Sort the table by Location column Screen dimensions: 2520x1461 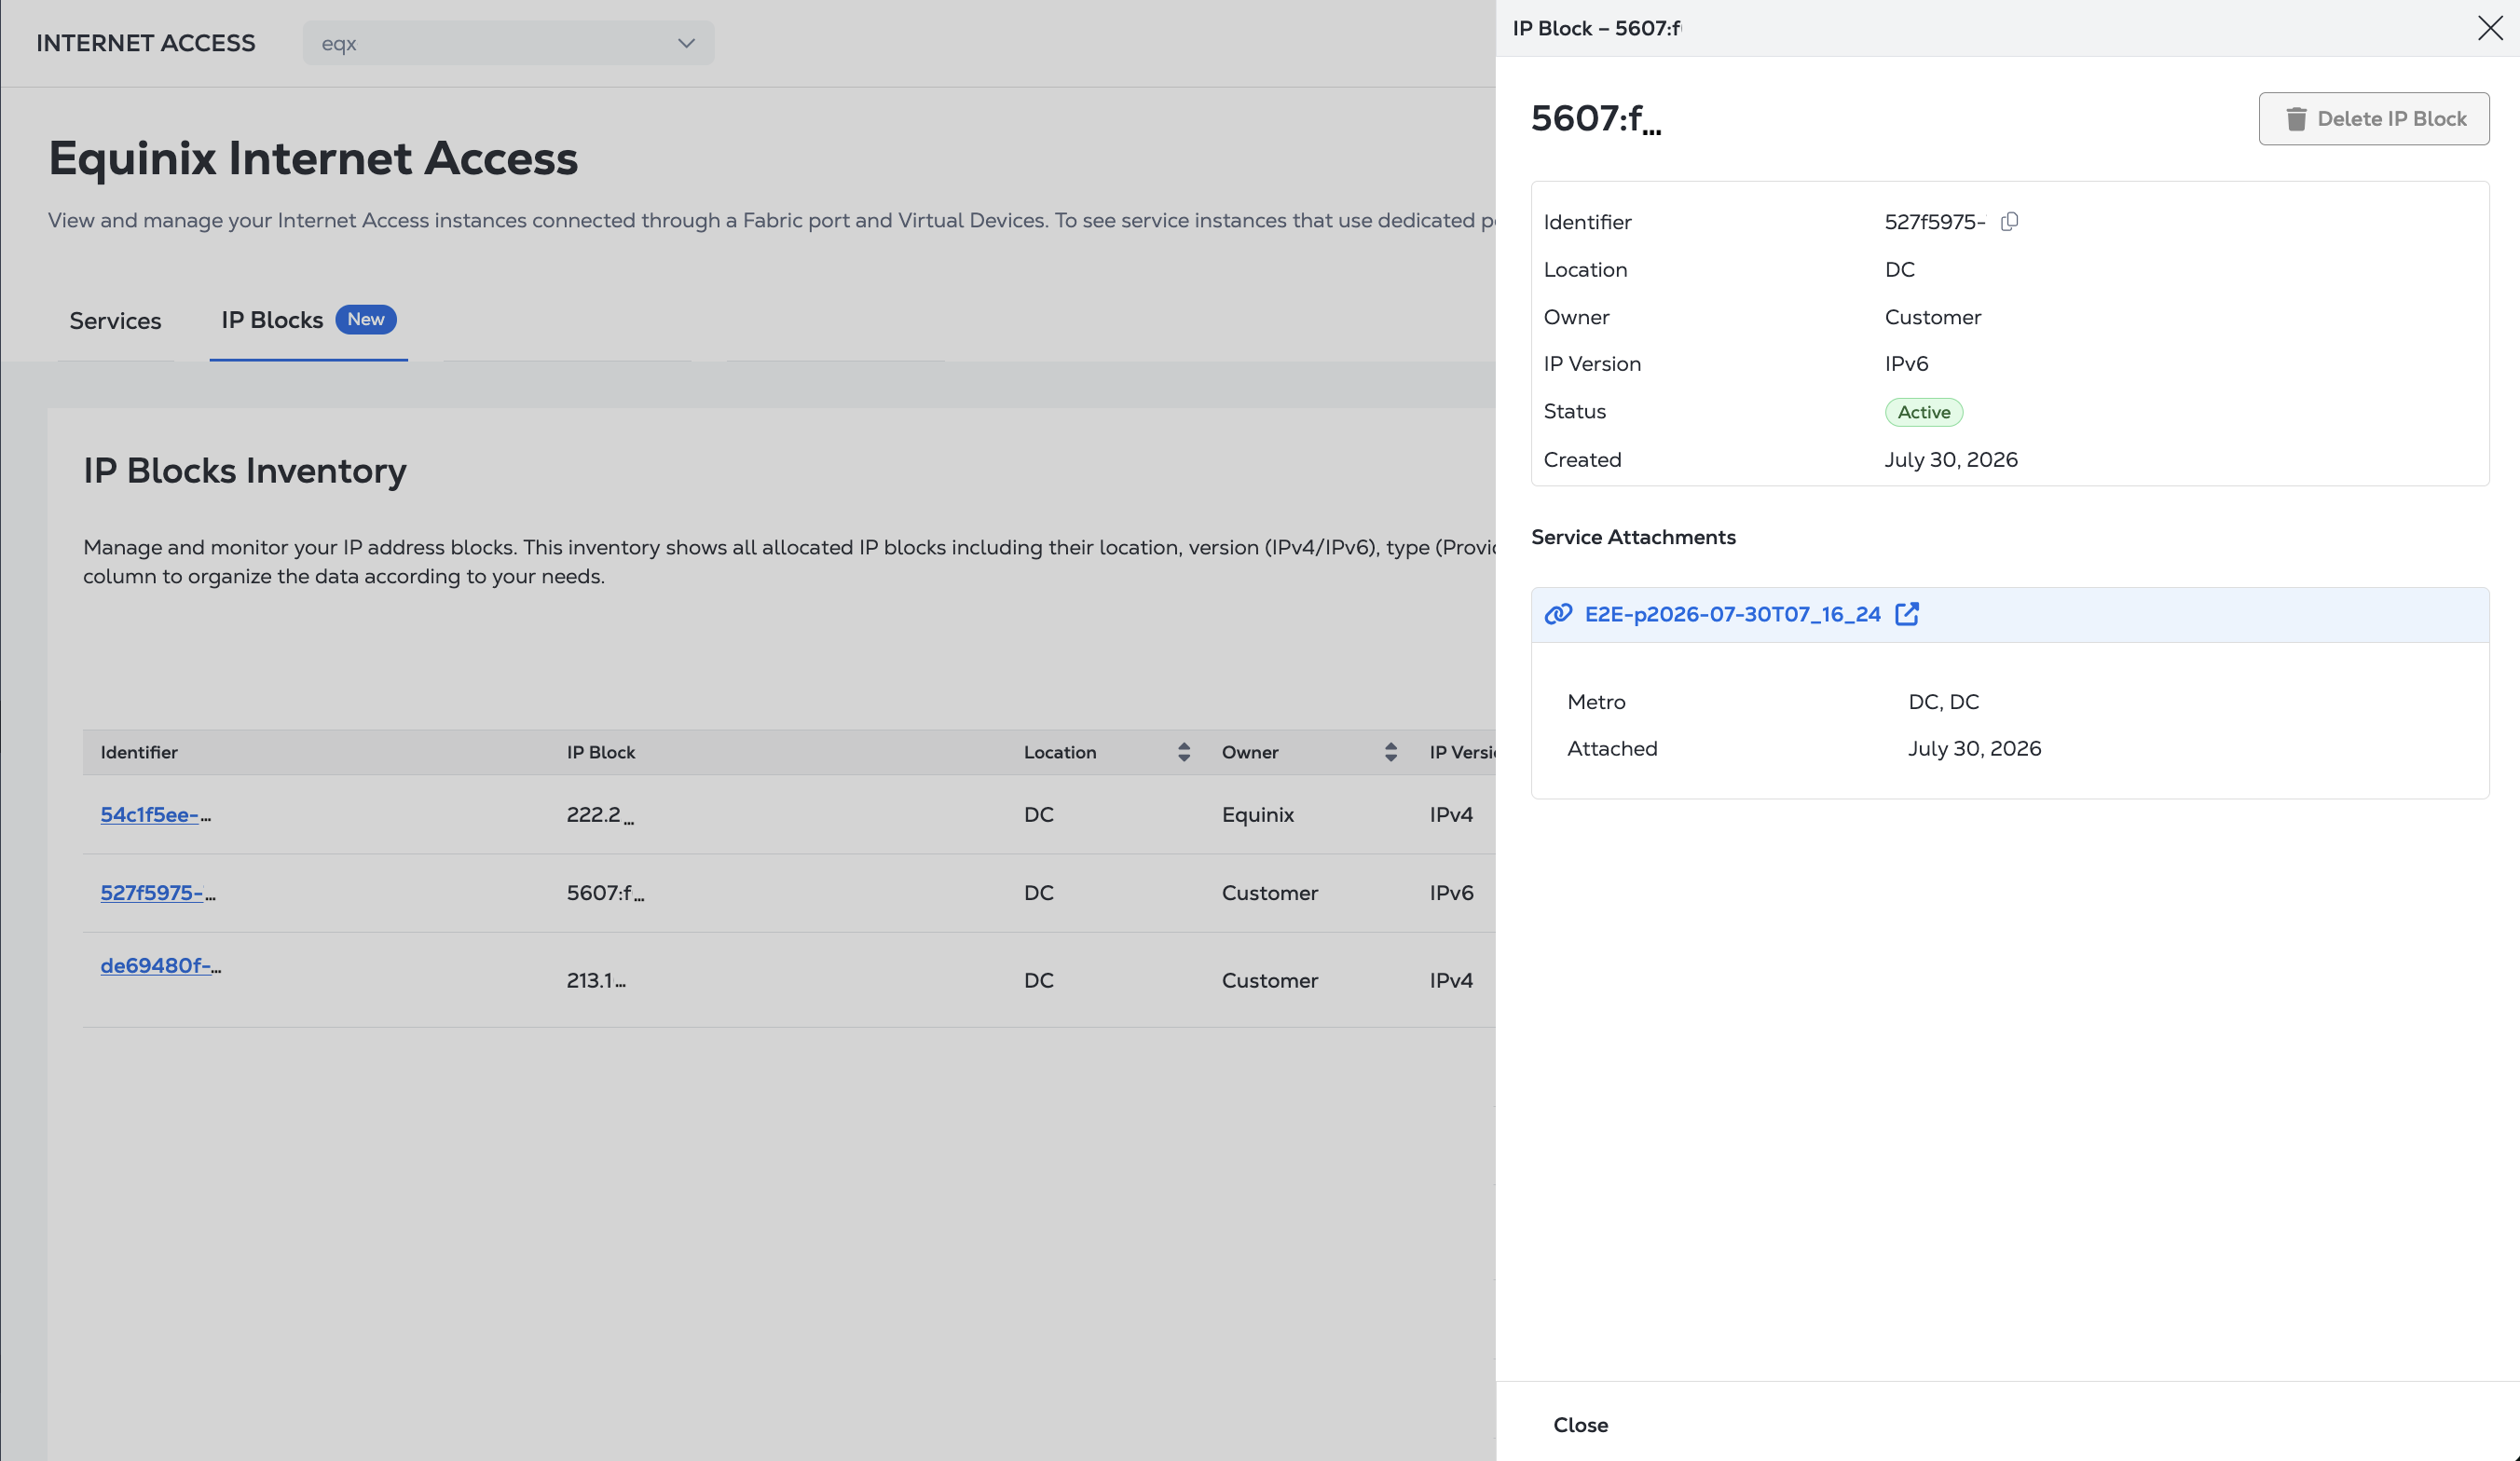click(x=1183, y=752)
